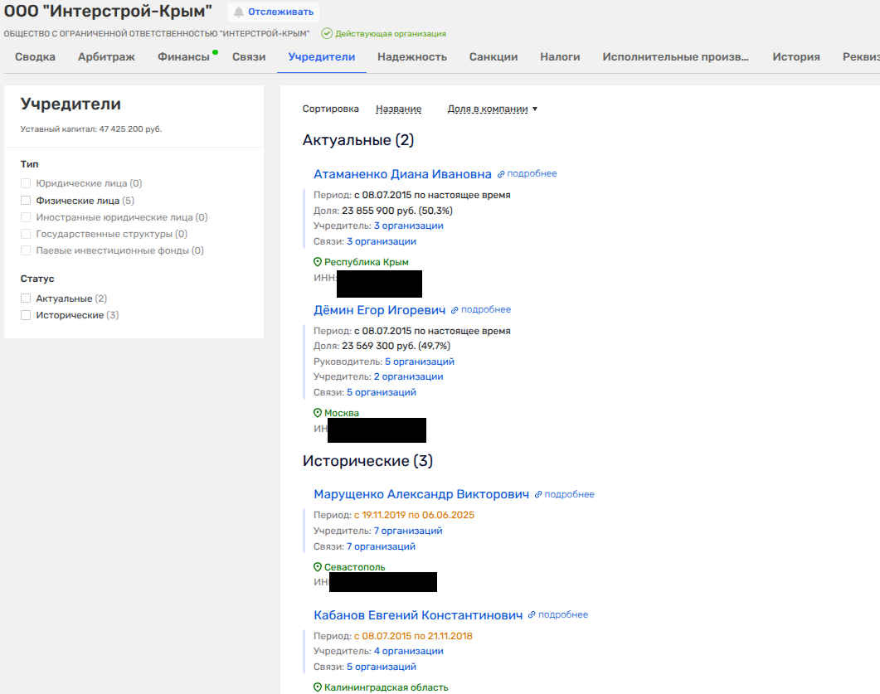Sort founders by Название
880x694 pixels.
tap(398, 109)
